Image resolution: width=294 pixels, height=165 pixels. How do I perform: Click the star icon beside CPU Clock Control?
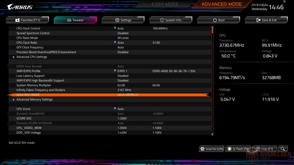115,28
